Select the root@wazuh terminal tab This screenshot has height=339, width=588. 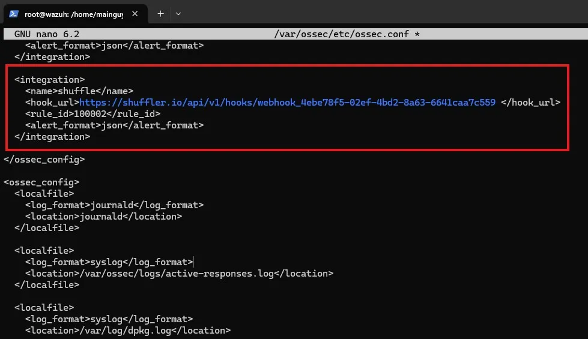click(73, 13)
